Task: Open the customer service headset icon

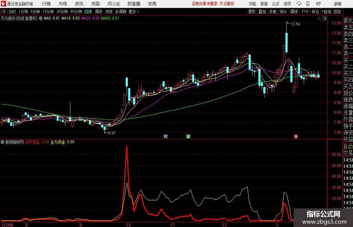Action: click(x=299, y=4)
